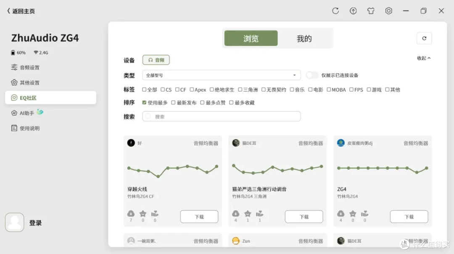Check the FPS tag checkbox
Viewport: 454px width, 254px height.
(x=351, y=90)
